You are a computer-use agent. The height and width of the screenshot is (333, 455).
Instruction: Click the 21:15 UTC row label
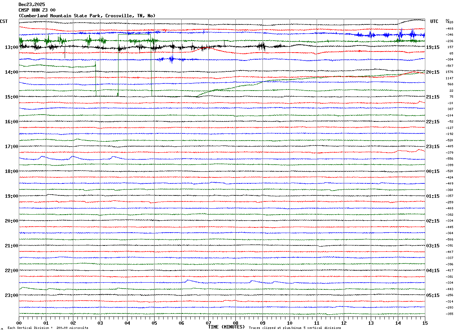point(433,97)
